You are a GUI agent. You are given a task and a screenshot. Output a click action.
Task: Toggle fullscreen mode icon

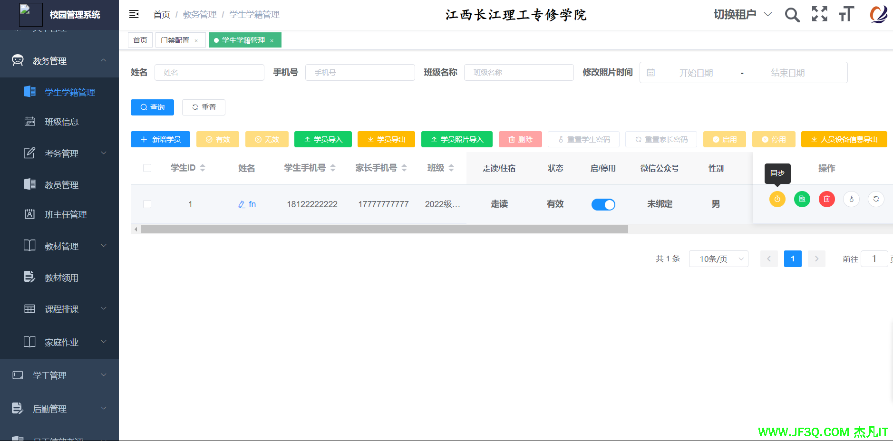819,14
